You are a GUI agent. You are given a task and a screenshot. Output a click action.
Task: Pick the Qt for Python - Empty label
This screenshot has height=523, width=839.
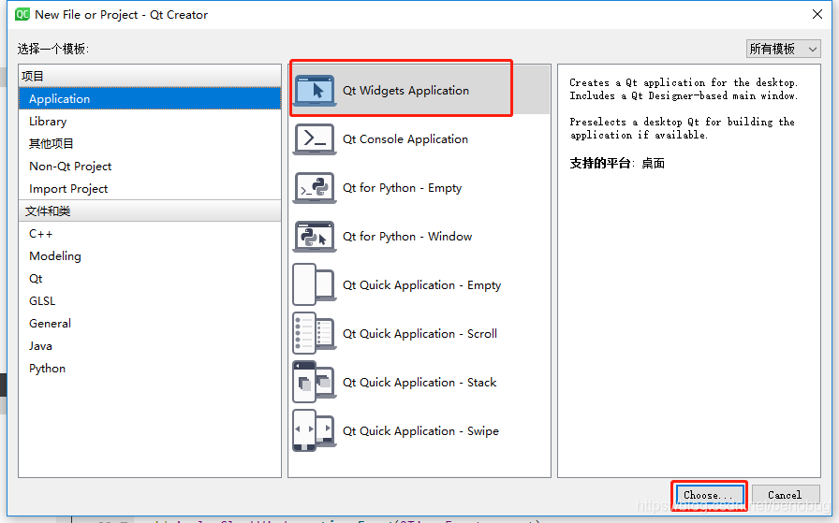402,188
